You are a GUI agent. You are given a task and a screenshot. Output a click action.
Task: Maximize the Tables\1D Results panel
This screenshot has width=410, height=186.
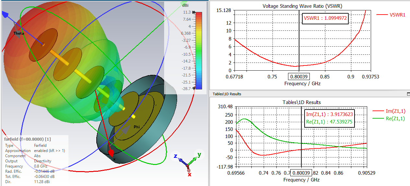[x=408, y=94]
